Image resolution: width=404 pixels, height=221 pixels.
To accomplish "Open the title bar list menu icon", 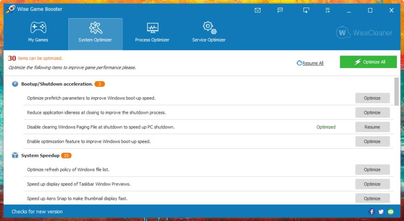I will pos(328,11).
